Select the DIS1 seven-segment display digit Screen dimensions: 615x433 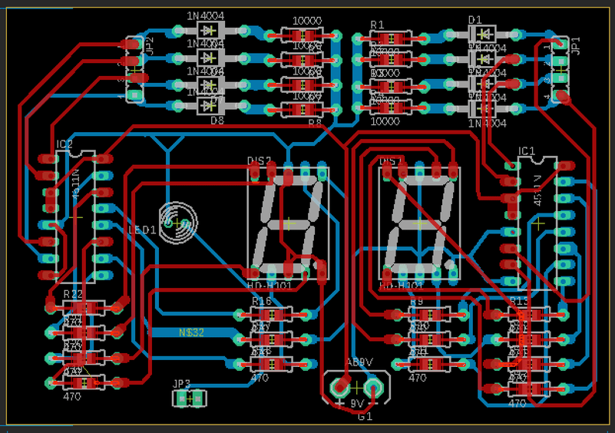click(420, 223)
